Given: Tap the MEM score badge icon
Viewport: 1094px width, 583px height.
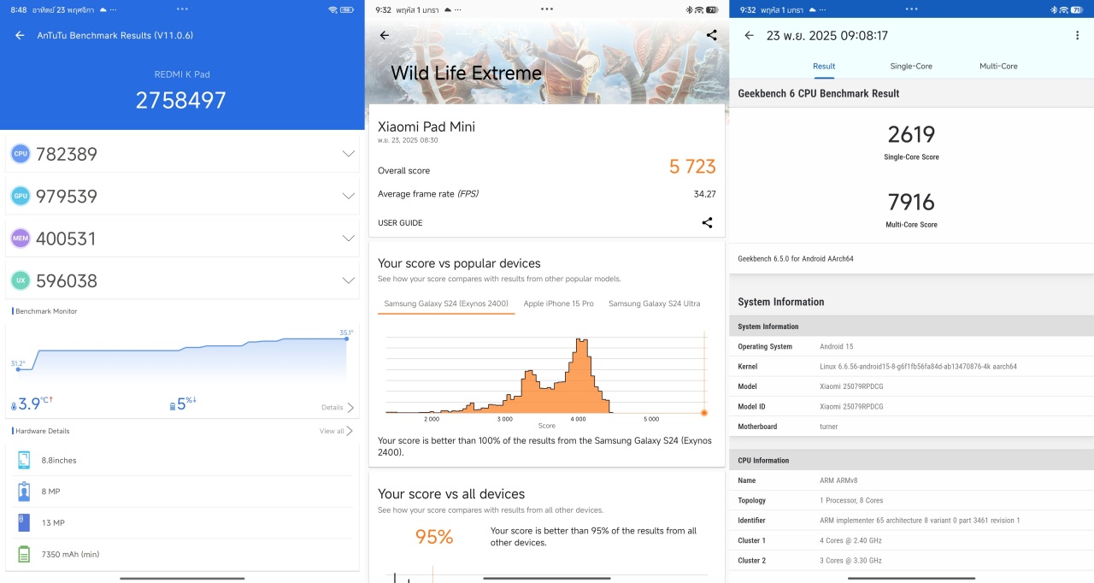Looking at the screenshot, I should [20, 238].
